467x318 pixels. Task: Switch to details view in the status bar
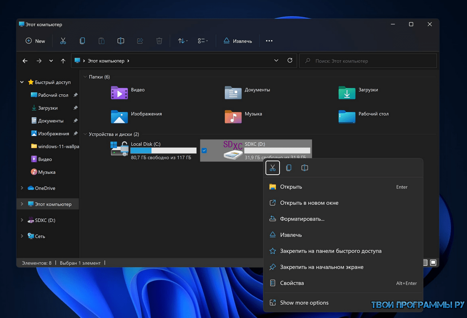click(x=425, y=262)
